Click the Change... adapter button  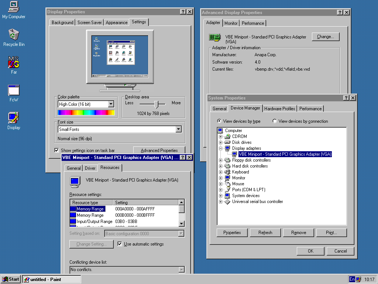click(325, 37)
